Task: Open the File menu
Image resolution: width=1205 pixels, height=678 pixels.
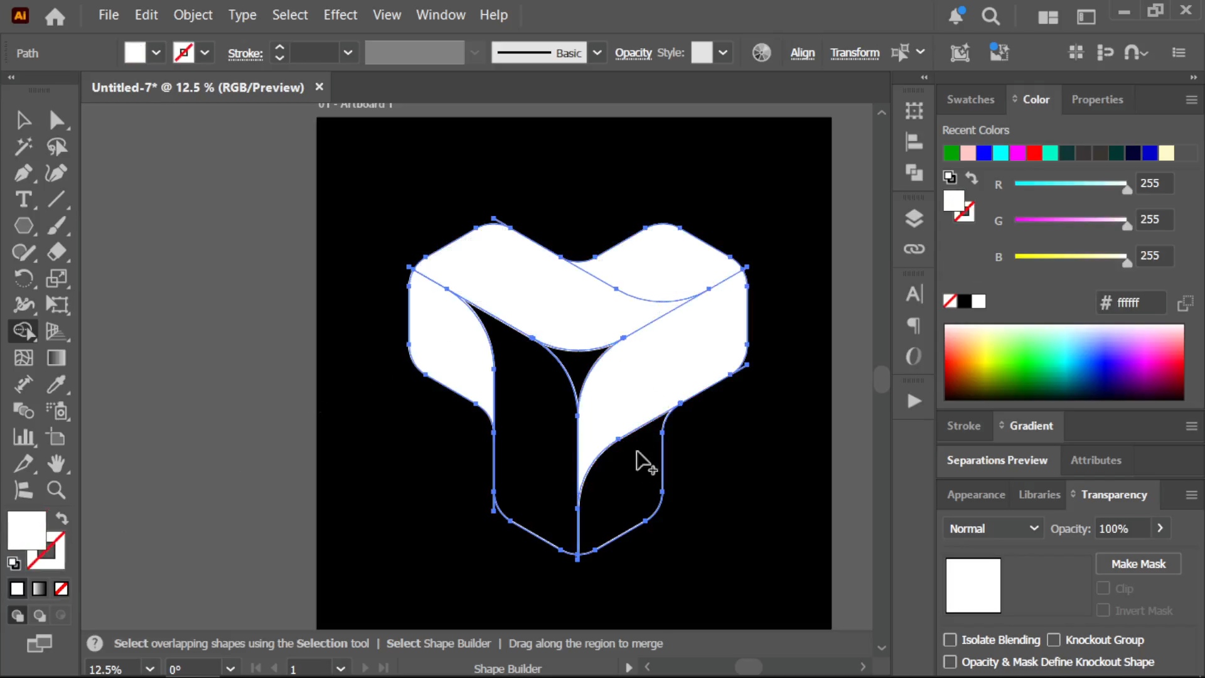Action: point(109,15)
